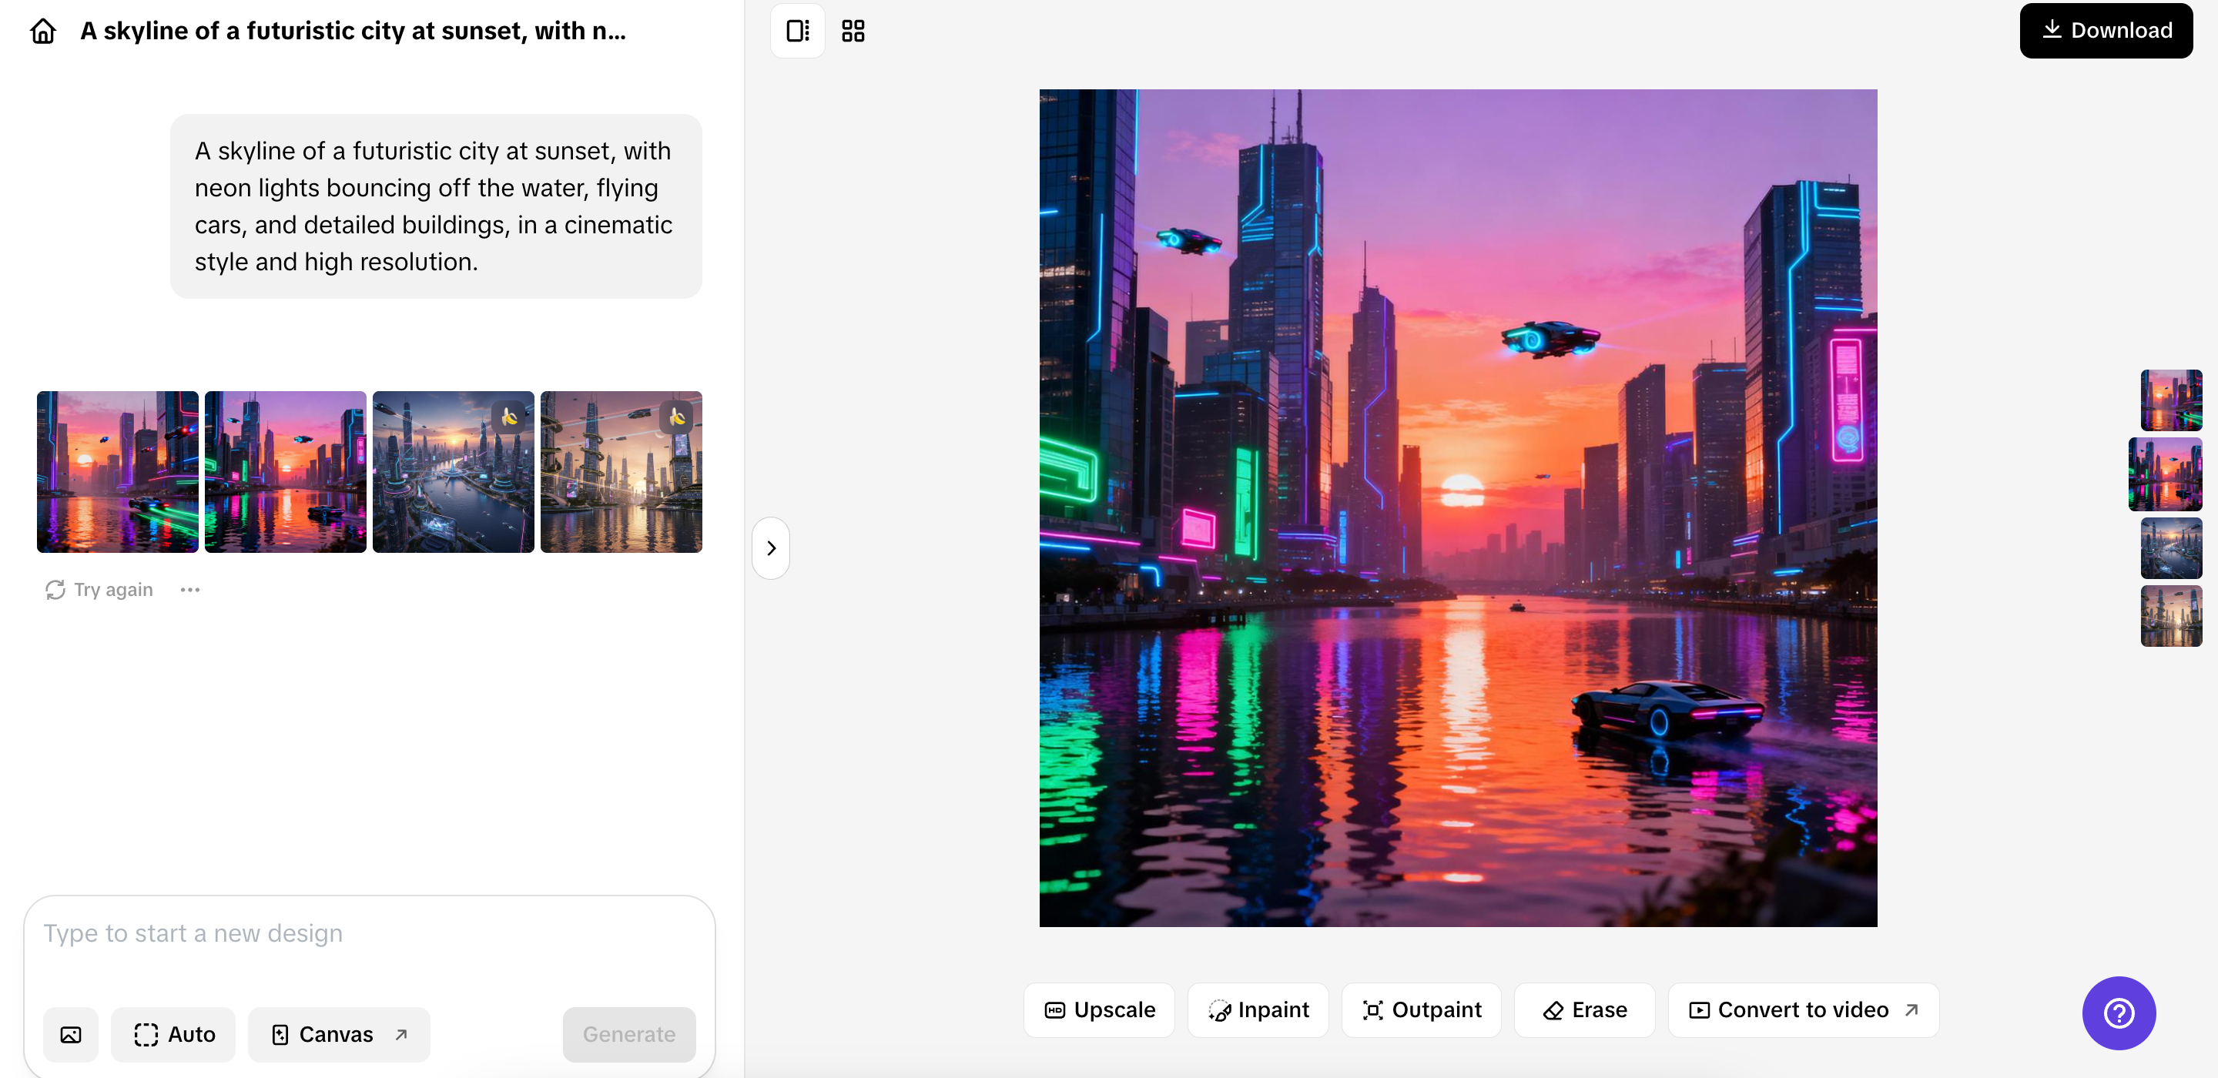The image size is (2218, 1078).
Task: Enable the banana mode on fourth thumbnail
Action: (676, 416)
